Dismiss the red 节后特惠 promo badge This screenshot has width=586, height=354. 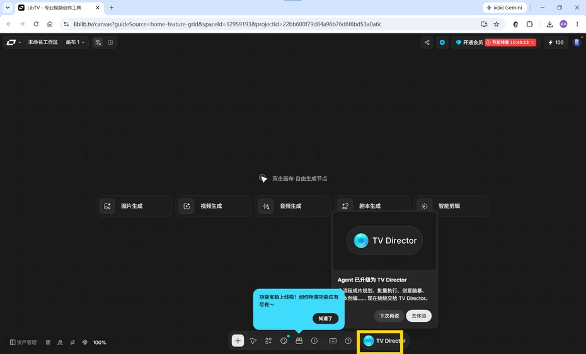pos(532,42)
